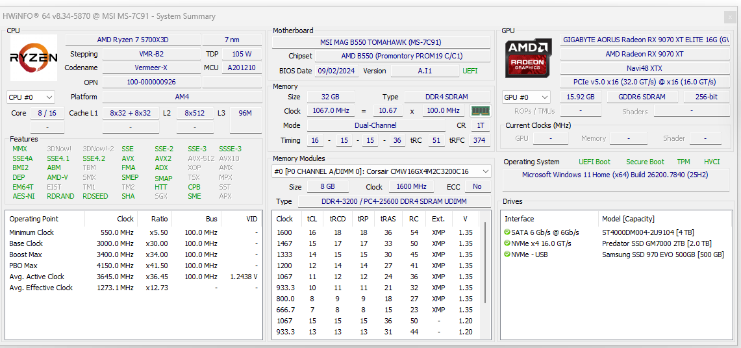This screenshot has width=741, height=348.
Task: Click the BIOS version A.I1 field
Action: coord(425,71)
